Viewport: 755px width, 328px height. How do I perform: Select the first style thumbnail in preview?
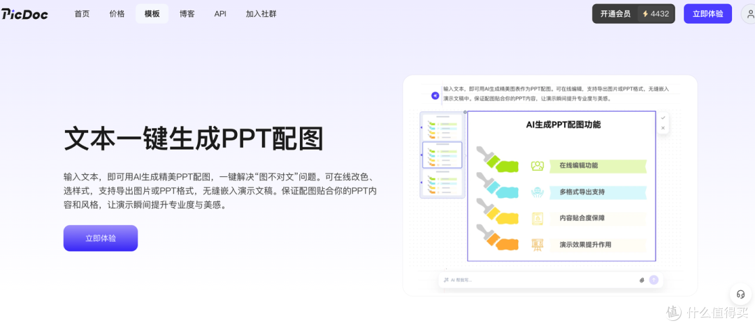tap(442, 127)
